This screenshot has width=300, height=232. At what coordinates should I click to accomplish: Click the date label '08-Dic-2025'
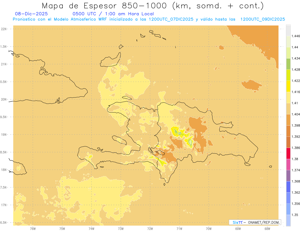[31, 14]
